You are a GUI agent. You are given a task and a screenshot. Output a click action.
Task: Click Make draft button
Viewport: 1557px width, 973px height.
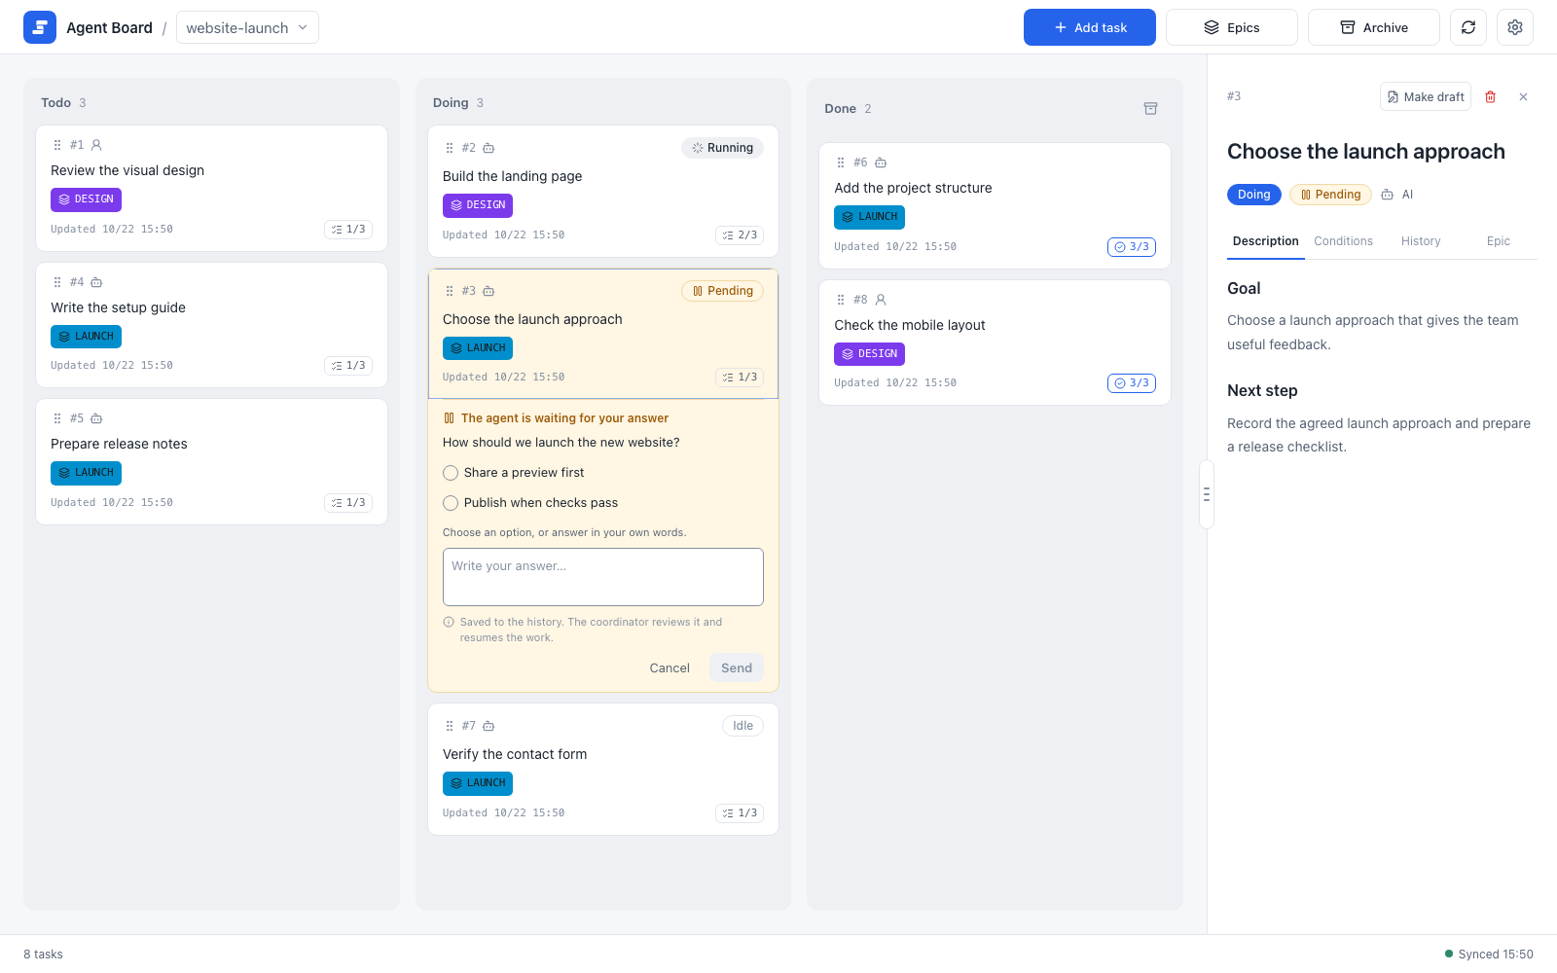(1425, 96)
